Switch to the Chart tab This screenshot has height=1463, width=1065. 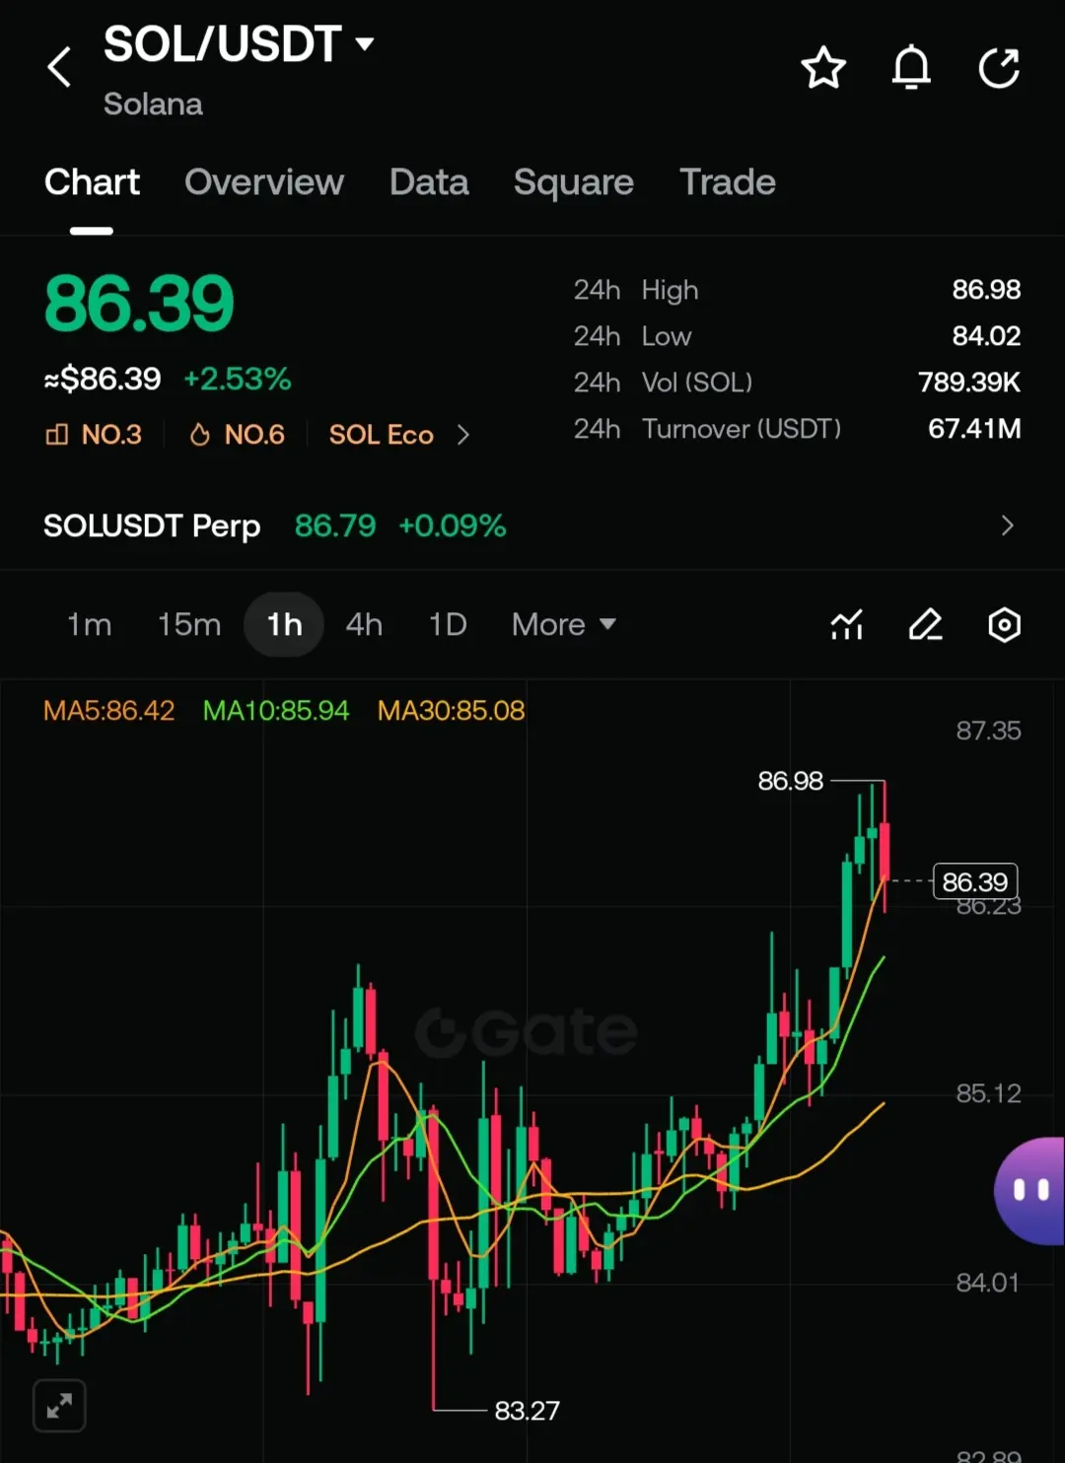(92, 182)
